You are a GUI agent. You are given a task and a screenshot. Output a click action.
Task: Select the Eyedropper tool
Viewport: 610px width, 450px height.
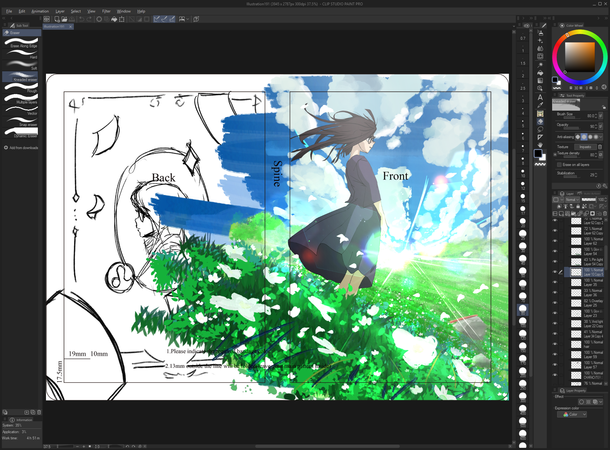(x=540, y=105)
